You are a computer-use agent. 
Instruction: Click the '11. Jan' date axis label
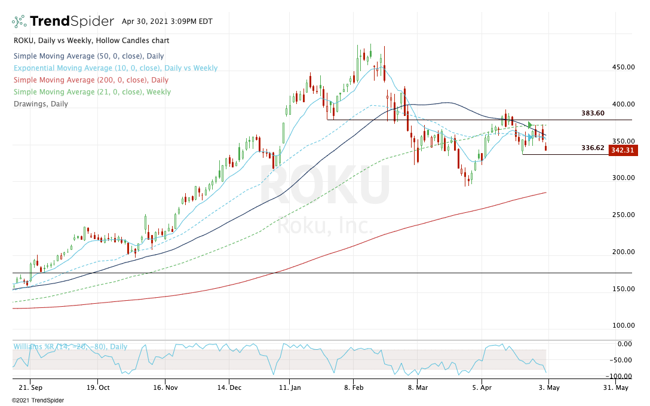pyautogui.click(x=290, y=387)
